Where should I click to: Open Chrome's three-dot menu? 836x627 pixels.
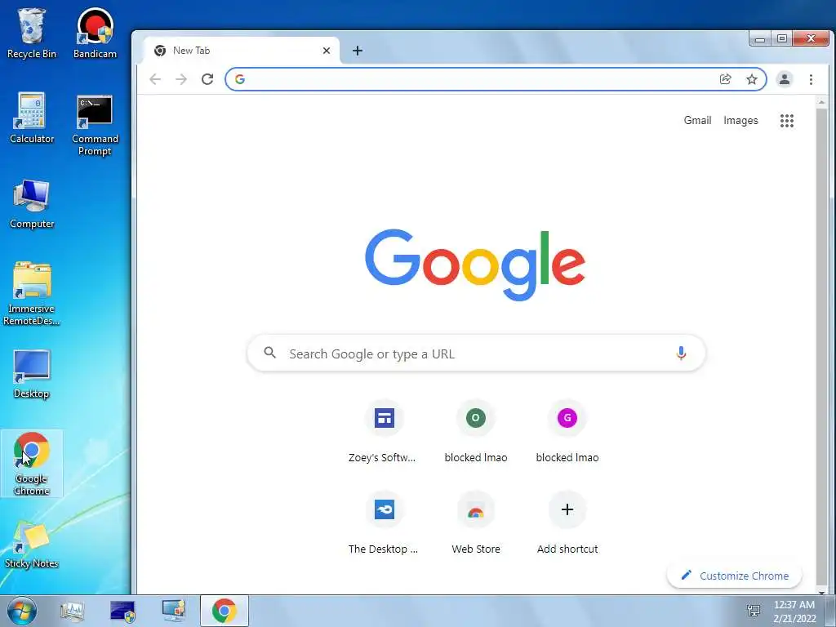pyautogui.click(x=811, y=79)
